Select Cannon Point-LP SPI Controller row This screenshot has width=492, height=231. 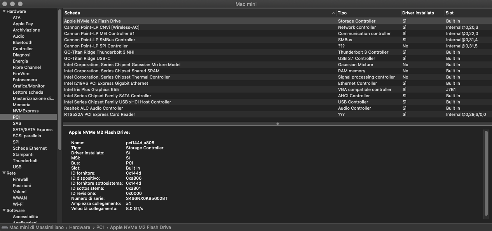(277, 46)
